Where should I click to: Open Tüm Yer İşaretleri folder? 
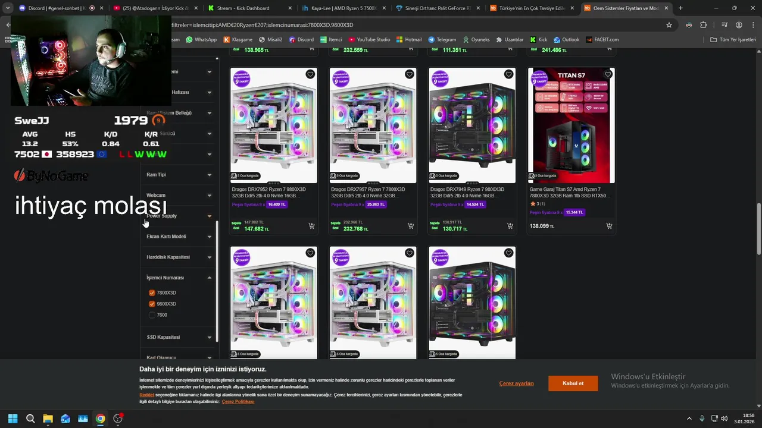pos(733,40)
